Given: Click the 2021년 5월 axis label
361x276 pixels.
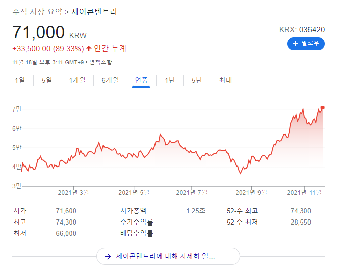Looking at the screenshot, I should coord(134,193).
